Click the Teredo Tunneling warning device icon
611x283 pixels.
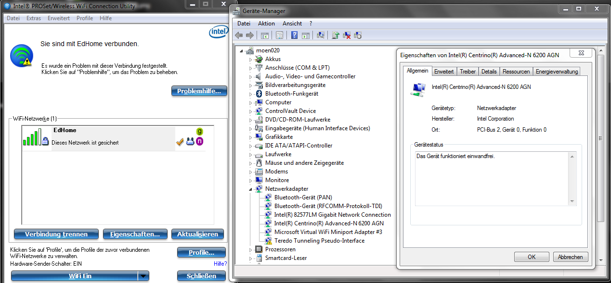point(268,241)
